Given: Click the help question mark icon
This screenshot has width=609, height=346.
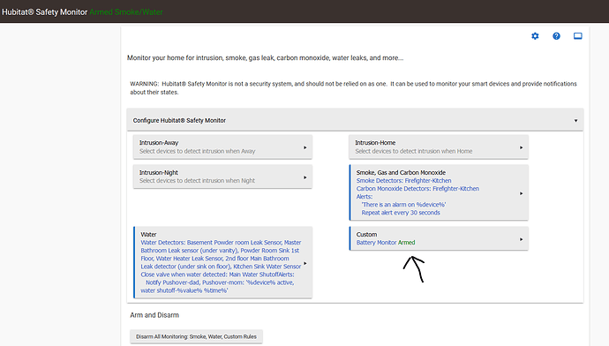Looking at the screenshot, I should tap(556, 36).
